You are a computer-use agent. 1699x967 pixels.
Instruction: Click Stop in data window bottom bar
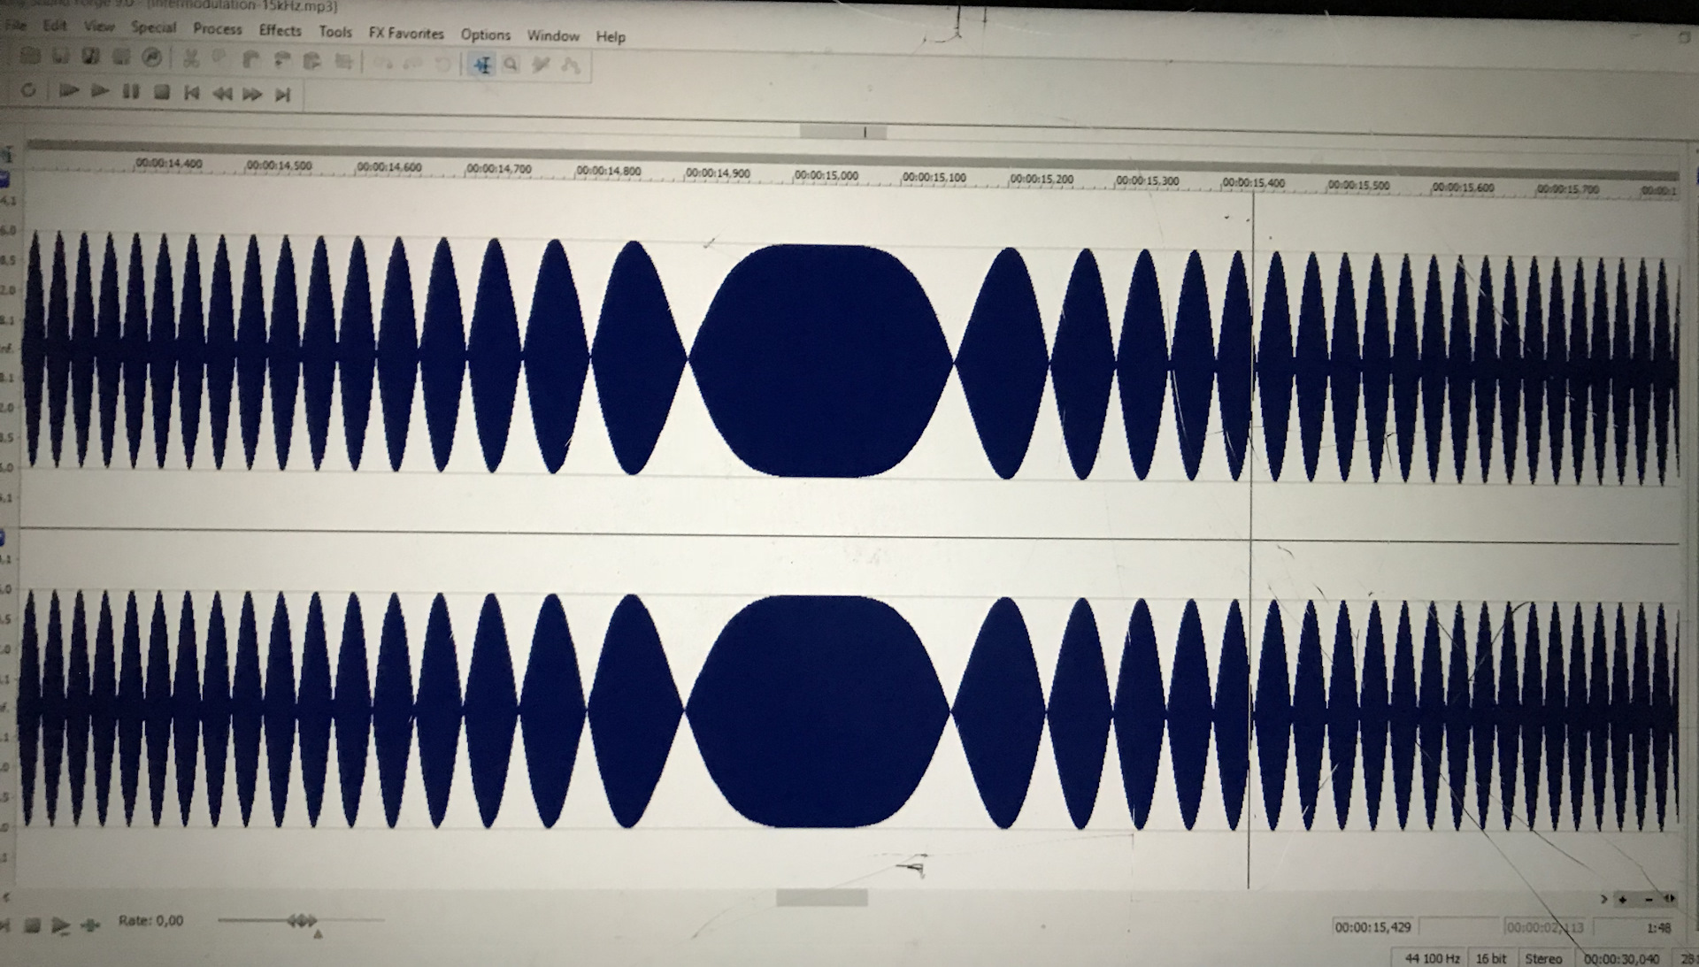coord(33,925)
